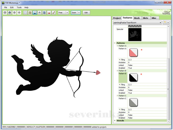Select the brush tool icon in toolbar
The height and width of the screenshot is (130, 173).
click(x=53, y=12)
